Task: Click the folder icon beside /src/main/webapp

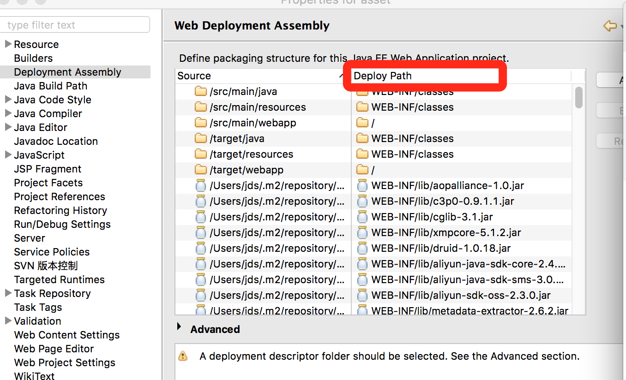Action: (x=200, y=123)
